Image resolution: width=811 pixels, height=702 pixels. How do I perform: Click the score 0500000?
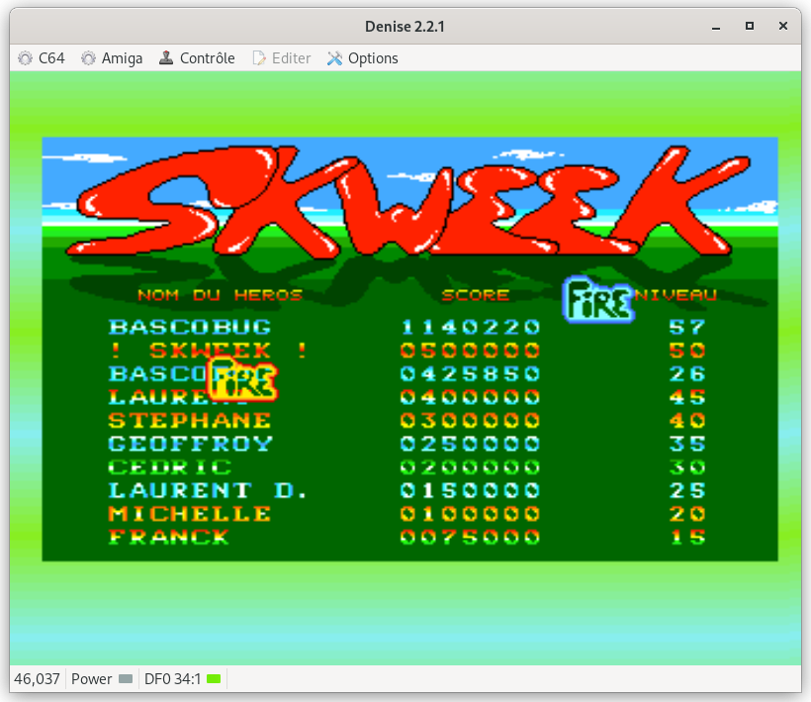click(x=470, y=351)
